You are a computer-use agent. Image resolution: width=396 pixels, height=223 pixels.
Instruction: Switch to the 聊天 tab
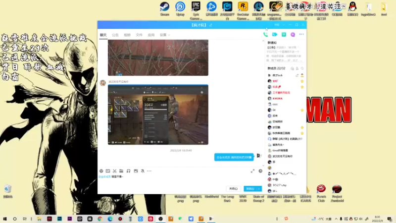103,35
